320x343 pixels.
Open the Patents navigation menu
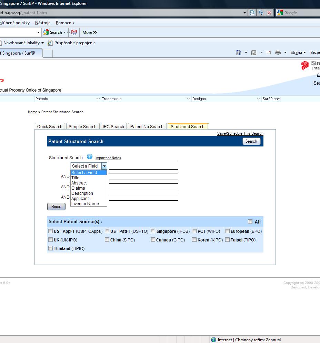point(68,99)
